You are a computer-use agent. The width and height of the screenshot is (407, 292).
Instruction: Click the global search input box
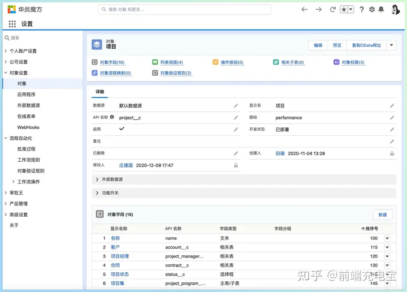tap(184, 10)
